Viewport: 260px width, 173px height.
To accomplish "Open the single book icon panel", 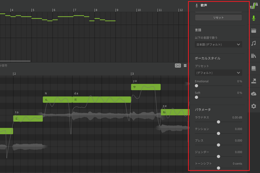I will click(x=254, y=68).
